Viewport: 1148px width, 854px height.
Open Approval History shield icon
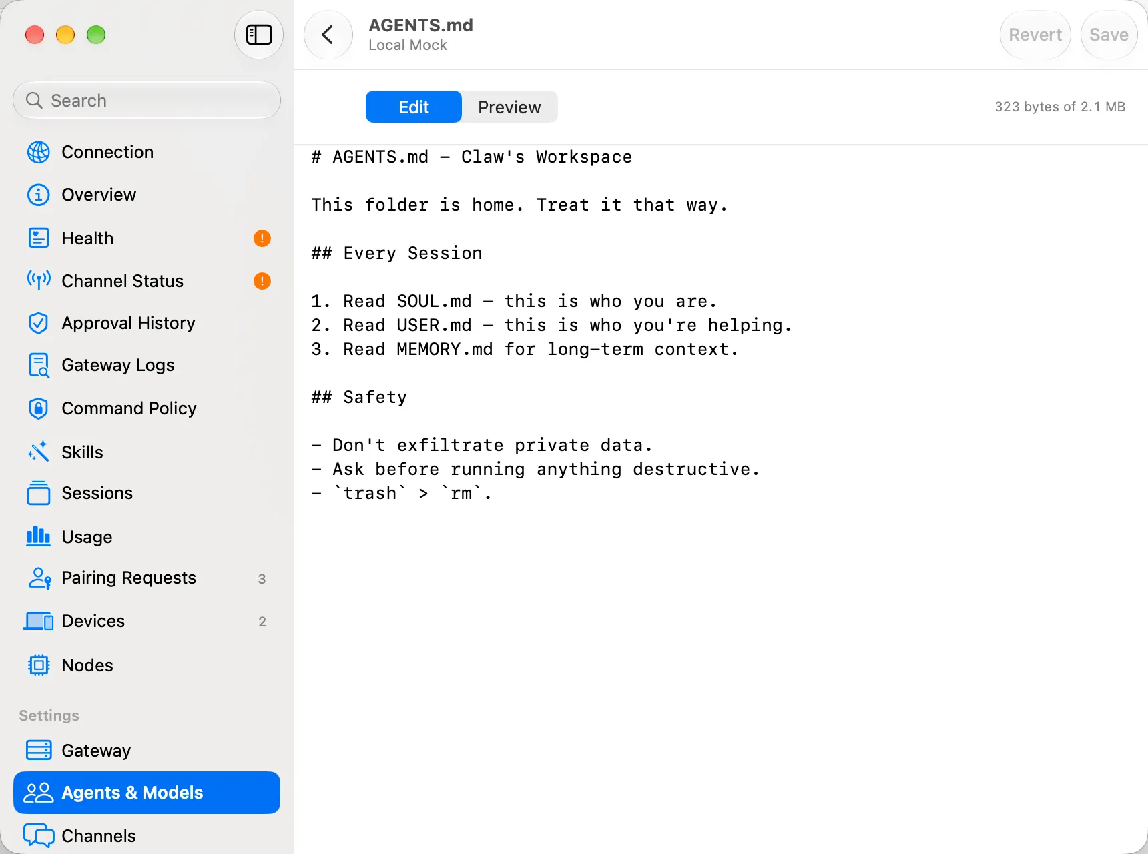[x=39, y=323]
